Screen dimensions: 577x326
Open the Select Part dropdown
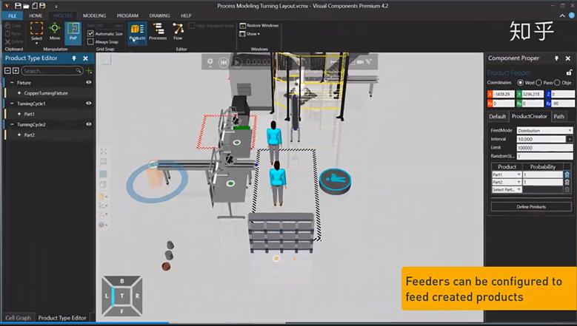[507, 189]
